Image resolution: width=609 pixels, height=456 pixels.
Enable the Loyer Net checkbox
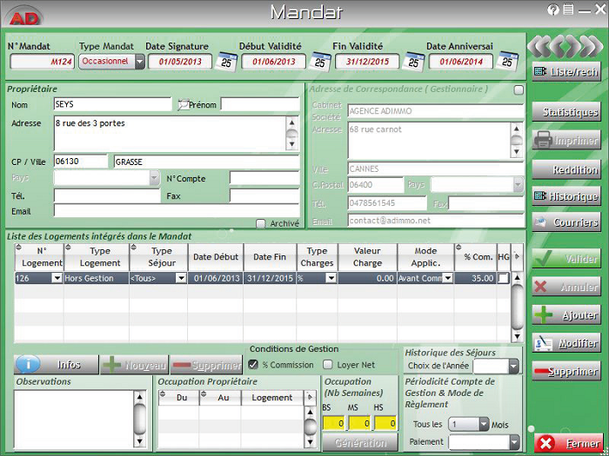pyautogui.click(x=328, y=365)
